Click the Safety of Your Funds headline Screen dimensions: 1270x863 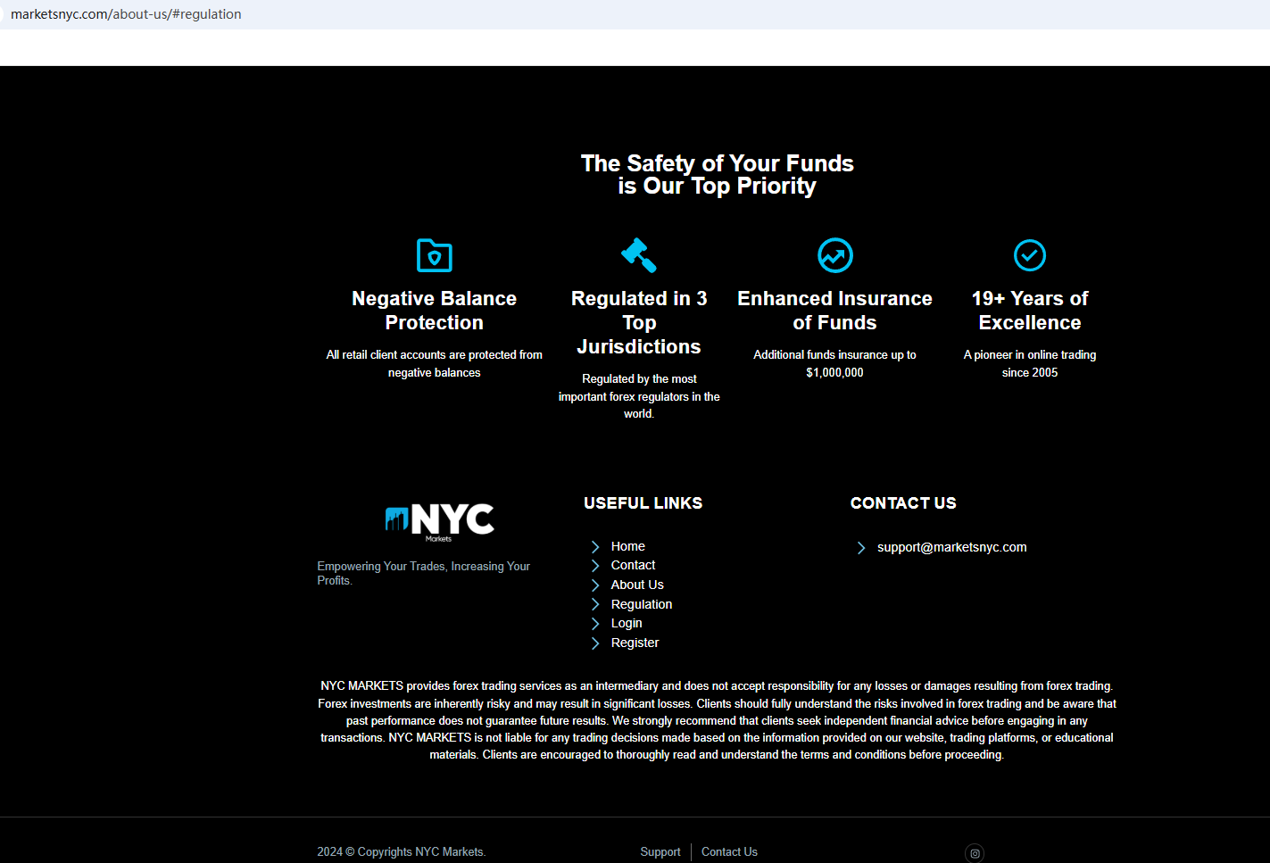(x=718, y=175)
